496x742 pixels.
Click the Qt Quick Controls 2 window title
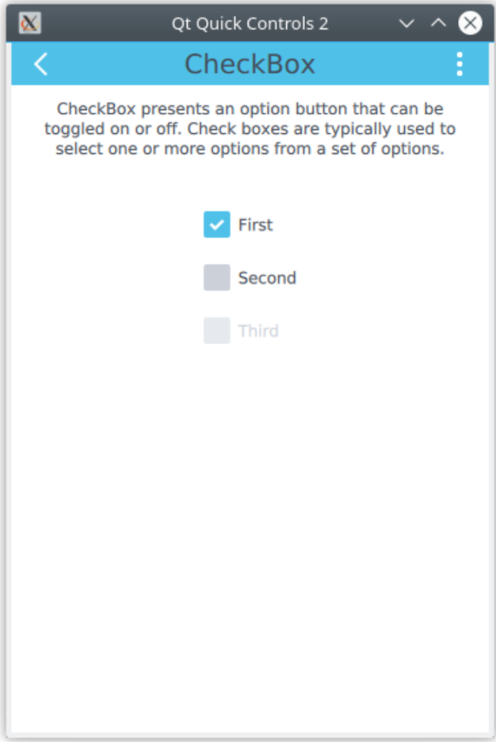(x=250, y=23)
